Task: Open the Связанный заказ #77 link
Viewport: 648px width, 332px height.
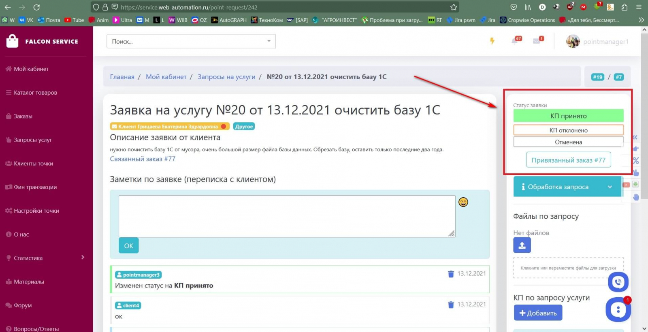Action: click(143, 159)
